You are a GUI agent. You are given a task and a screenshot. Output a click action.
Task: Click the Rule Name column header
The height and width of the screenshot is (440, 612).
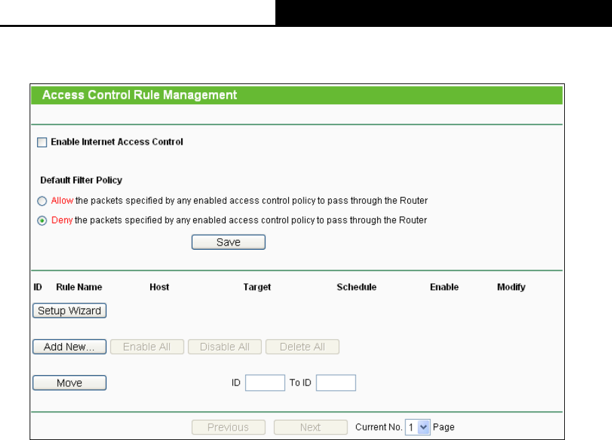coord(79,287)
